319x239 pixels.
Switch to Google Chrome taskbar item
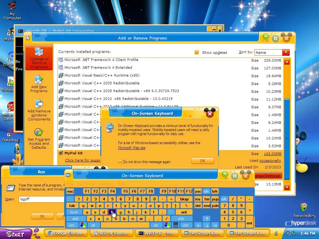[66, 233]
